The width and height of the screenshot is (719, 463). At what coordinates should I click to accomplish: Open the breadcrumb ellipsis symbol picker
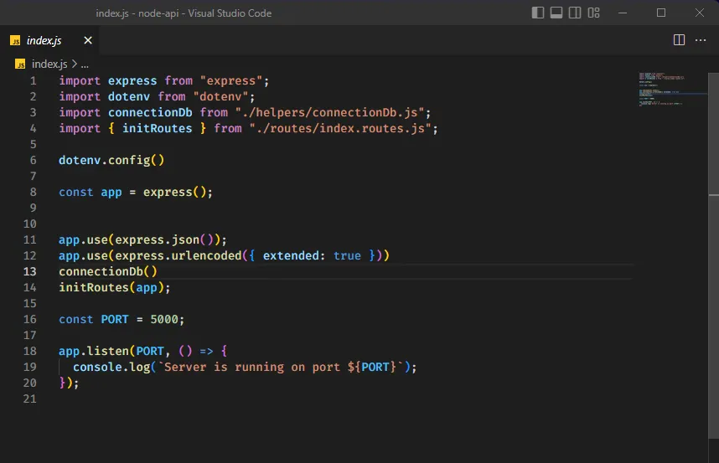coord(85,64)
